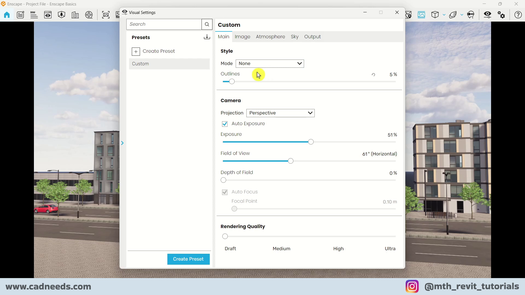Image resolution: width=525 pixels, height=295 pixels.
Task: Reset Outlines with the revert arrow
Action: (374, 74)
